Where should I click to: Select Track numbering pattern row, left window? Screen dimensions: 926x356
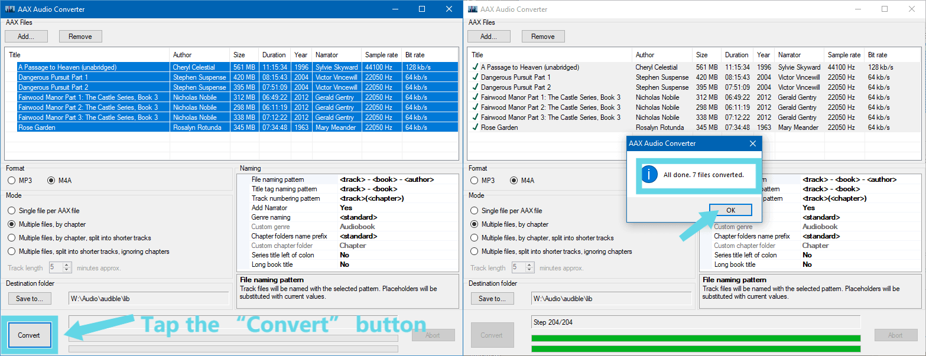click(x=347, y=198)
